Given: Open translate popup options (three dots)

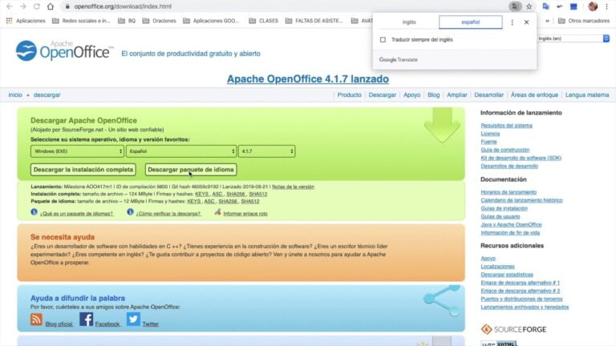Looking at the screenshot, I should (513, 22).
